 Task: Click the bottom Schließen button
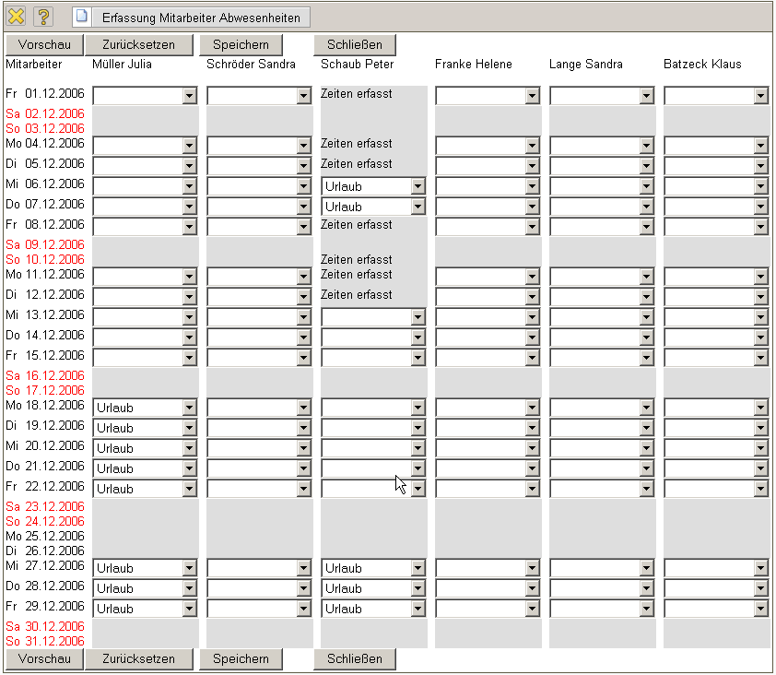354,658
